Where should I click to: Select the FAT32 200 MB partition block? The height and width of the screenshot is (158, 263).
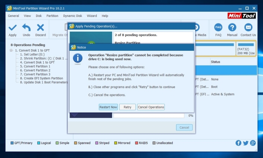pyautogui.click(x=246, y=49)
